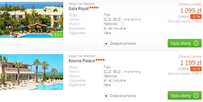Viewport: 203px width, 102px height.
Task: Click the -67 % discount badge
Action: coord(196,17)
